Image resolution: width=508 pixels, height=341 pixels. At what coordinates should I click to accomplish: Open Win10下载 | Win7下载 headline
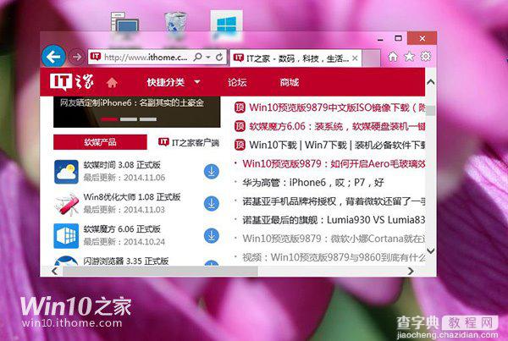[x=337, y=145]
